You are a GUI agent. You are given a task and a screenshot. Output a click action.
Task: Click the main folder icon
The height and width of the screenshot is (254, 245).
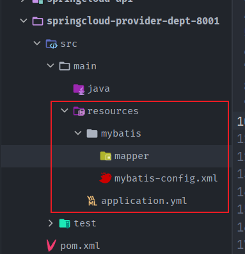(65, 66)
